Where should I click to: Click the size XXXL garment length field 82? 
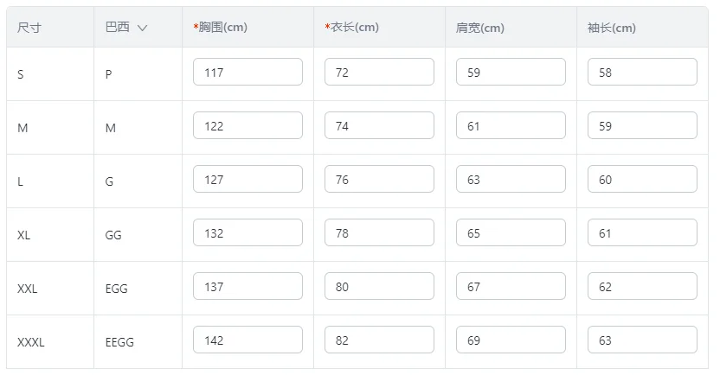tap(379, 340)
